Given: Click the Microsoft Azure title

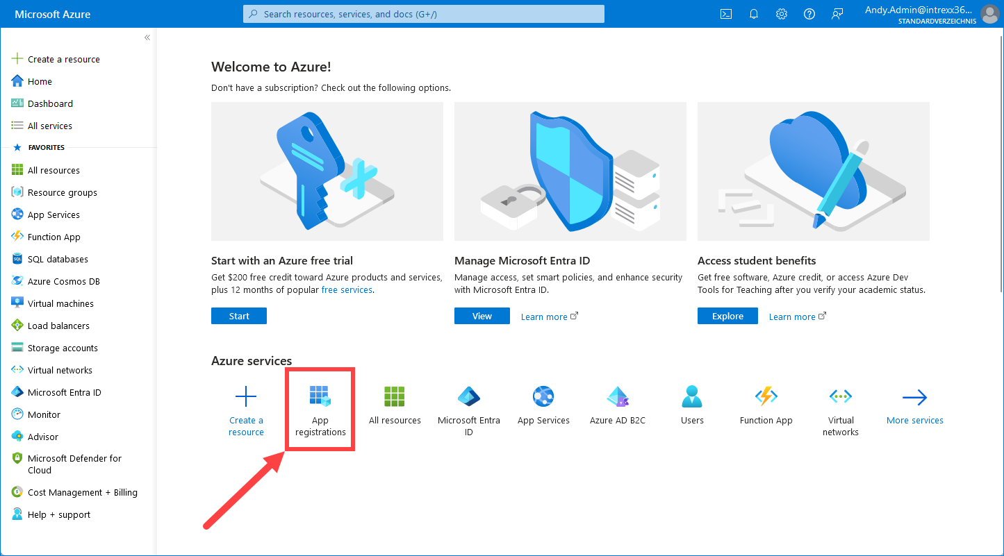Looking at the screenshot, I should click(x=53, y=14).
